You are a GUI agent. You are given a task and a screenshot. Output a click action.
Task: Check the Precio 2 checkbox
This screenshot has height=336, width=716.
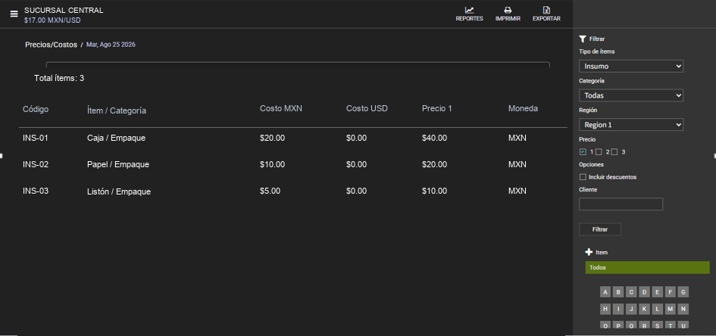click(x=599, y=152)
